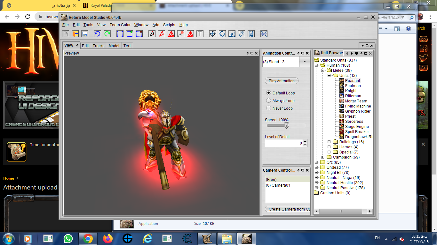This screenshot has height=245, width=437.
Task: Select the Never Loop radio button
Action: click(269, 108)
